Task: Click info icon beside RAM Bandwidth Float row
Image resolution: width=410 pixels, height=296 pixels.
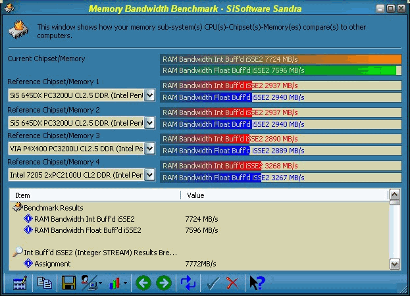Action: pyautogui.click(x=28, y=230)
